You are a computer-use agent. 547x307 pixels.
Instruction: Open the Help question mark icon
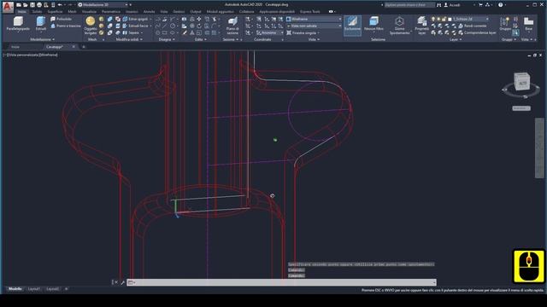tap(501, 5)
